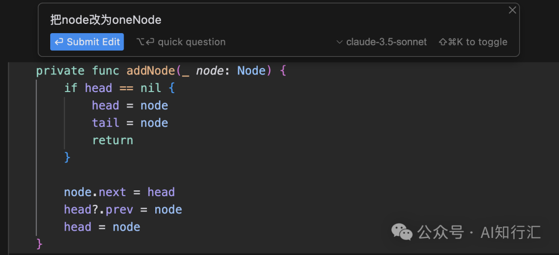
Task: Click "tail" in the tail = node line
Action: (106, 123)
